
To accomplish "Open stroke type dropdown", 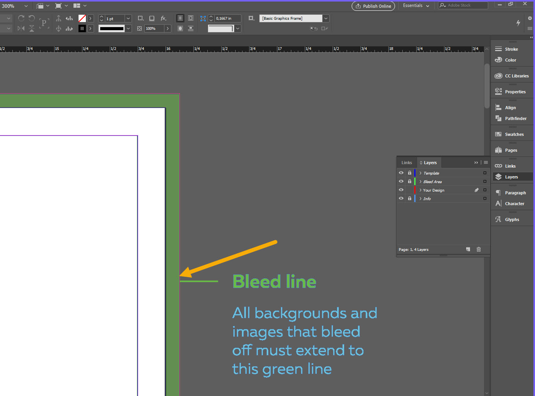I will pos(128,28).
